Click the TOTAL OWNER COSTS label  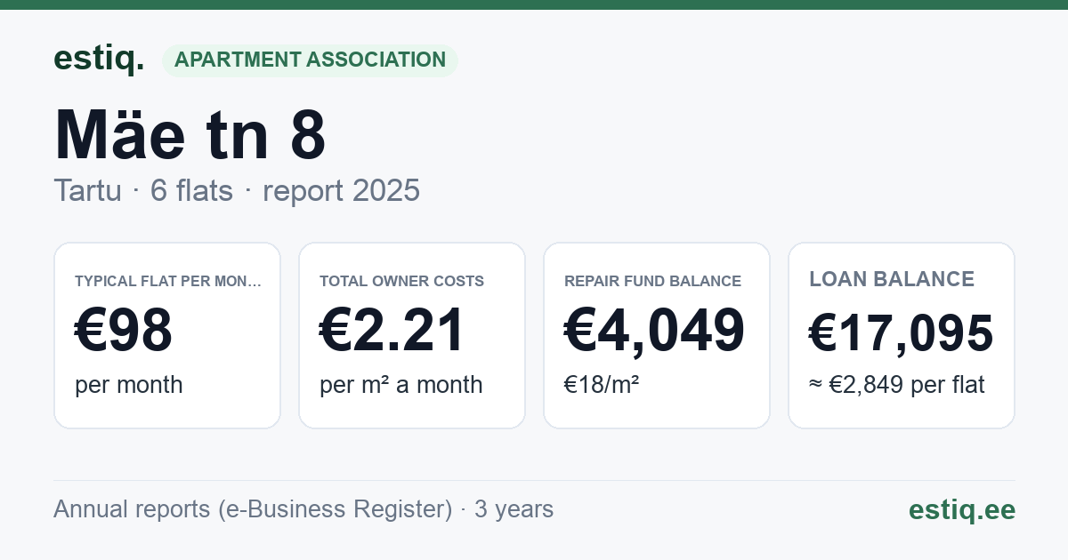click(401, 281)
